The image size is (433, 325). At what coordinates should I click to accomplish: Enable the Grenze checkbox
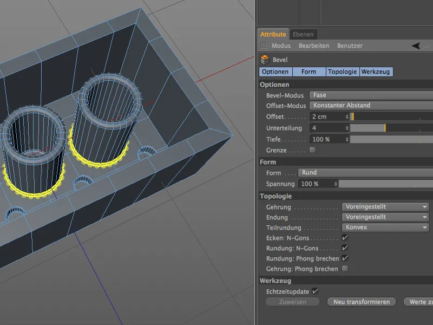click(312, 150)
